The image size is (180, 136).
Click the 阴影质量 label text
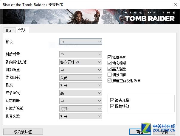(13, 70)
